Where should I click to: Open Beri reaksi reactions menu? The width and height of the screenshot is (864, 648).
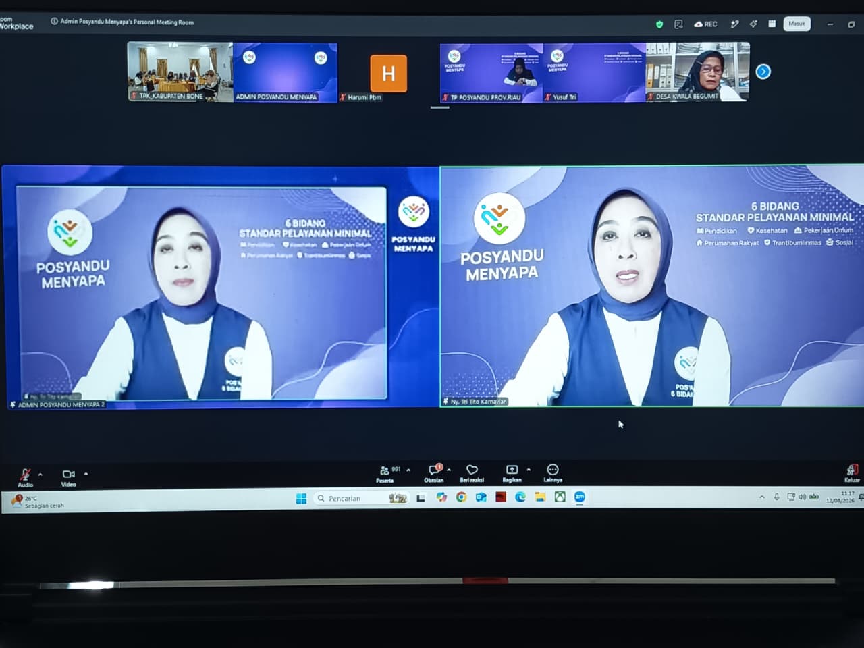tap(472, 473)
